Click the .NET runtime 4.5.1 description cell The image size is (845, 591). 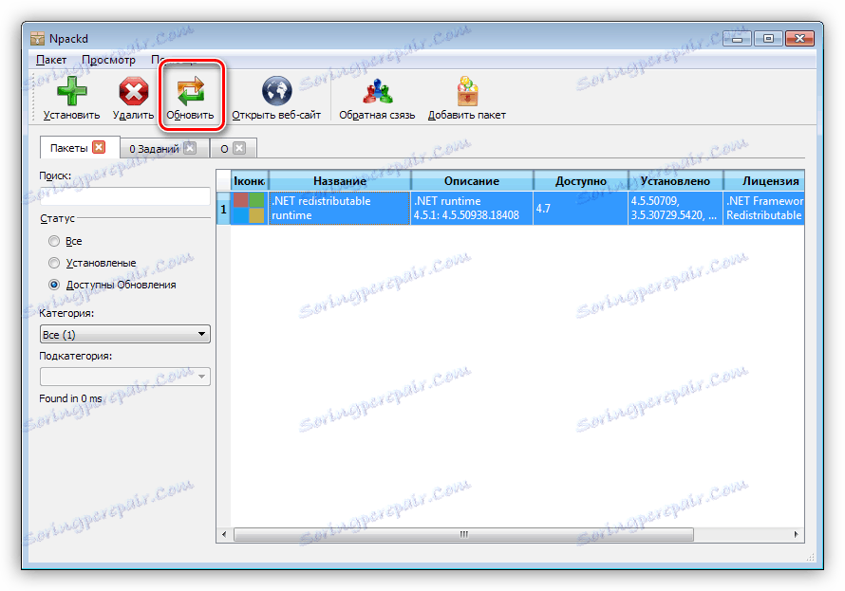(x=472, y=209)
